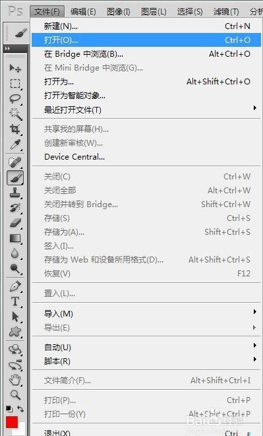The height and width of the screenshot is (436, 263).
Task: Activate the Eyedropper tool
Action: 15,144
